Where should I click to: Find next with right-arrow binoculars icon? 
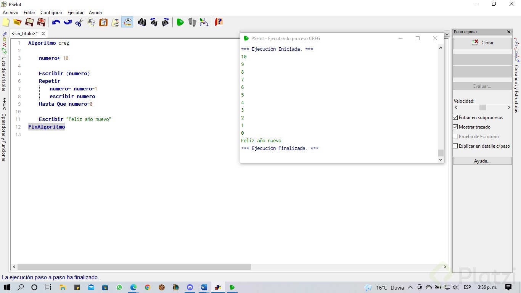point(166,22)
